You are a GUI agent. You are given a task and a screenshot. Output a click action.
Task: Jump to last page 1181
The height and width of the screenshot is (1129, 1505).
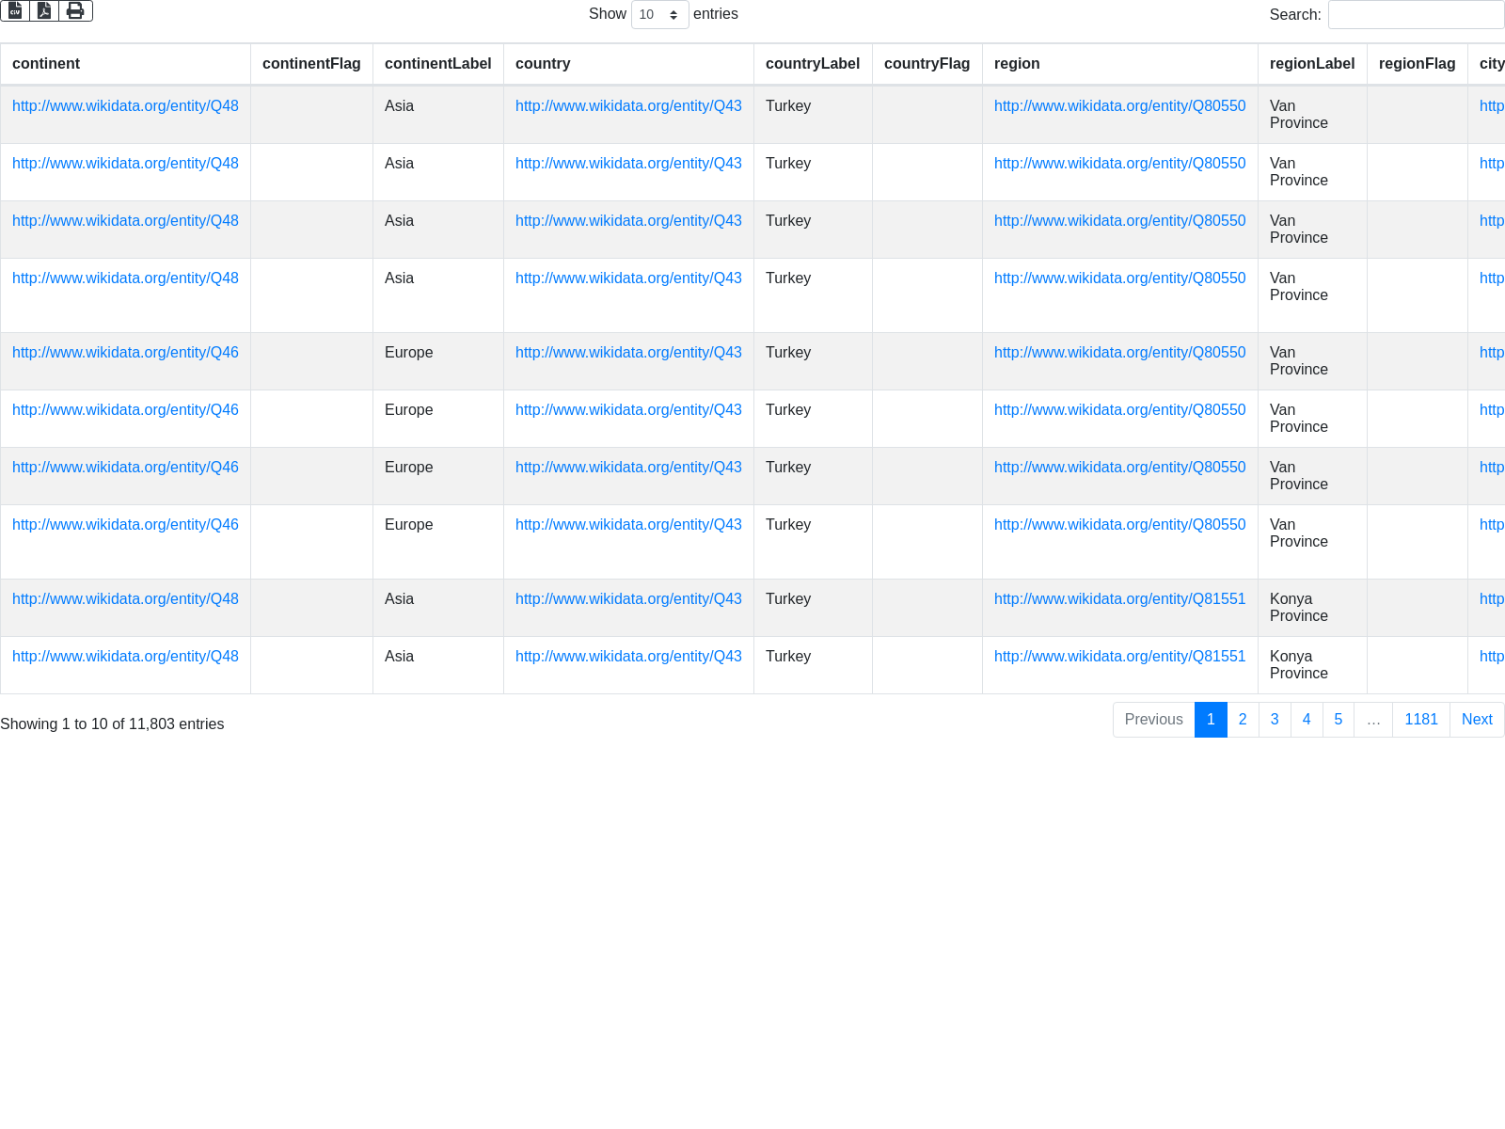point(1420,720)
